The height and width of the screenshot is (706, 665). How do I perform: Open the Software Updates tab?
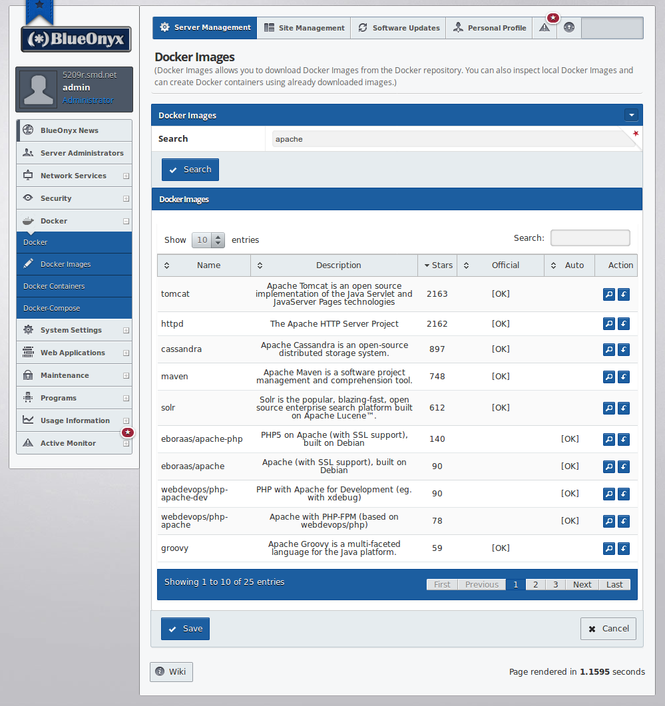pos(399,28)
